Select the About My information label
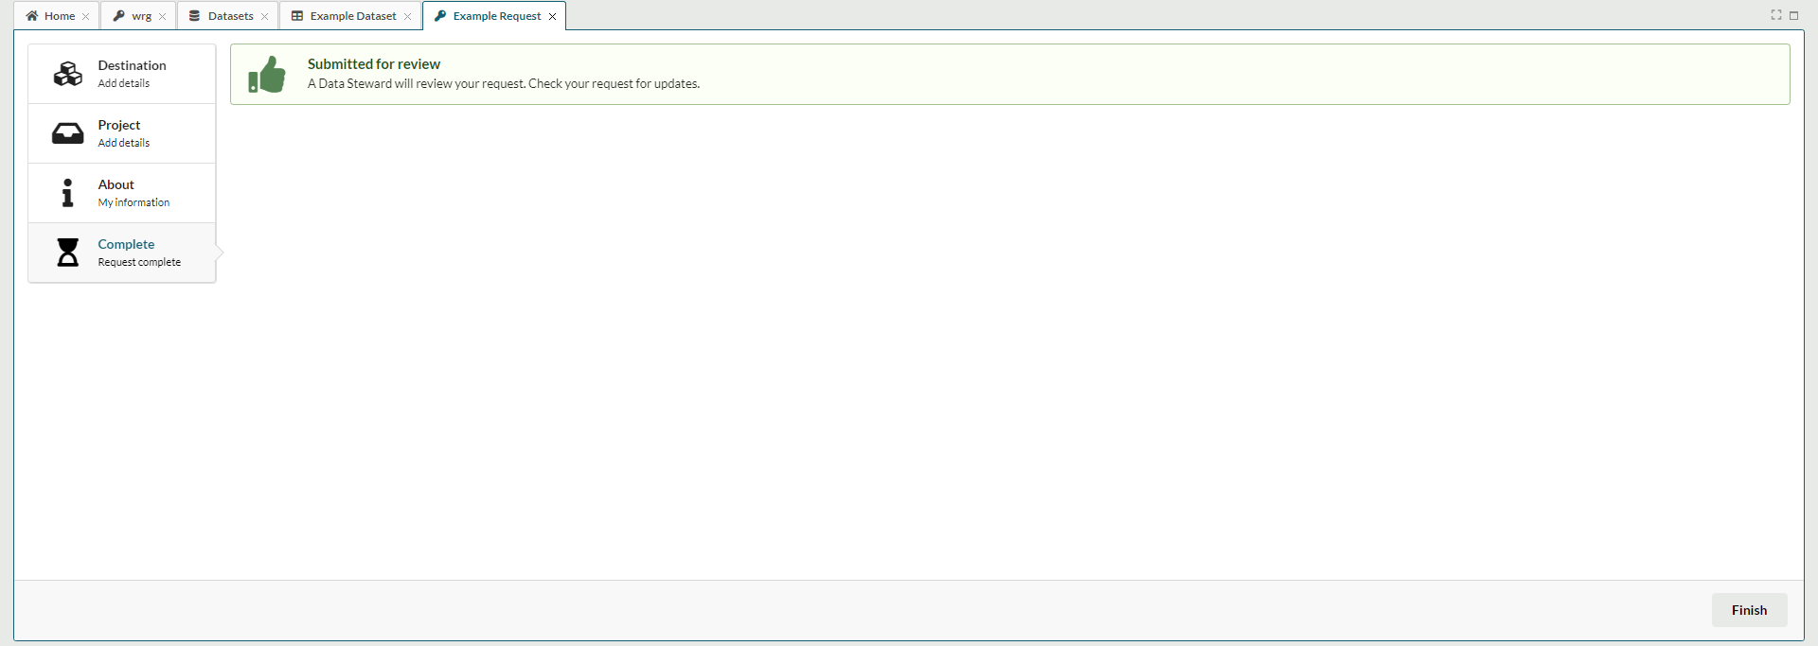This screenshot has height=646, width=1818. point(134,202)
